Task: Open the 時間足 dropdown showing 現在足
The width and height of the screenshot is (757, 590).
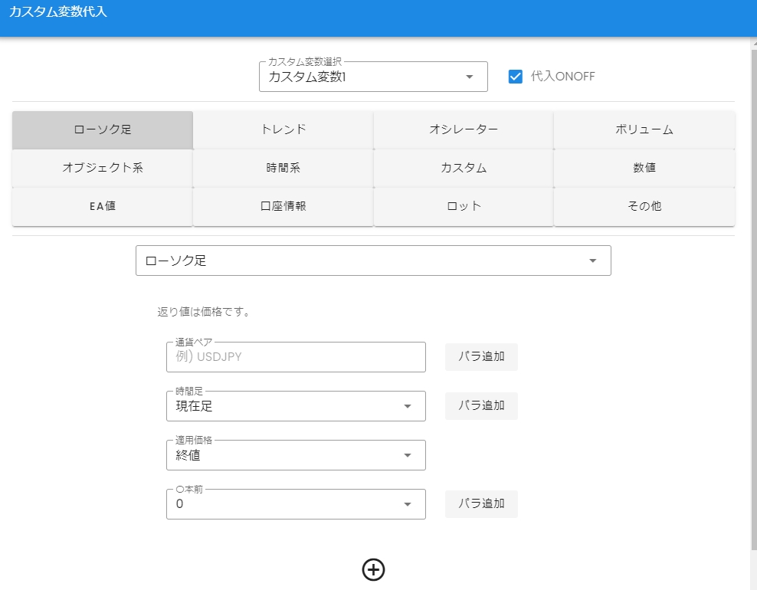Action: [x=296, y=406]
